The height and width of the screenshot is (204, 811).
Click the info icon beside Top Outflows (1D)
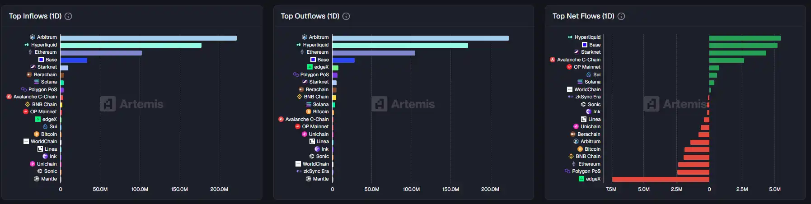[346, 16]
